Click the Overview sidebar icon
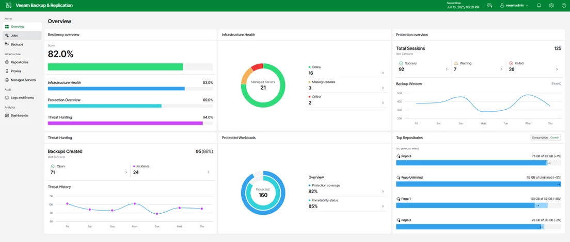 [7, 27]
